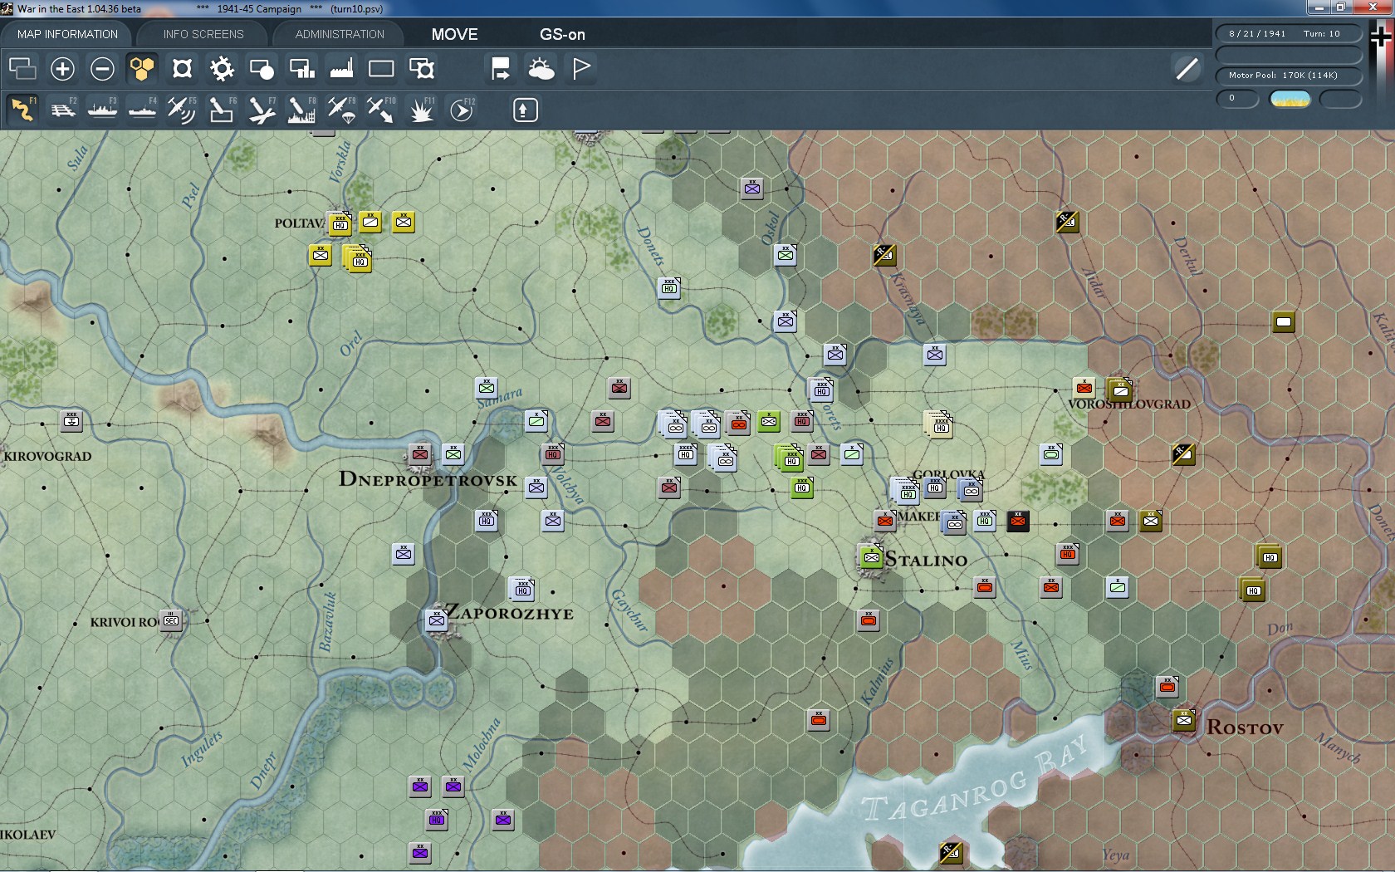Select F7 bomb airfield mode

(262, 110)
